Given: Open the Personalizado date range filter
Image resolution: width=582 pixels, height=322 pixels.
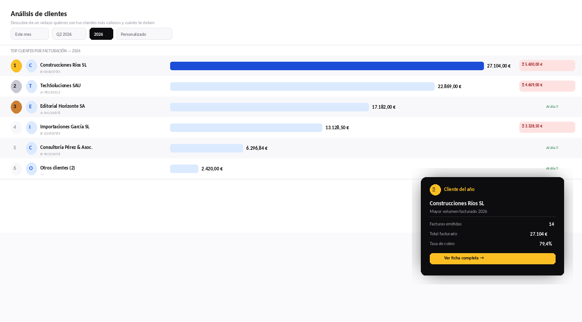Looking at the screenshot, I should pyautogui.click(x=144, y=34).
